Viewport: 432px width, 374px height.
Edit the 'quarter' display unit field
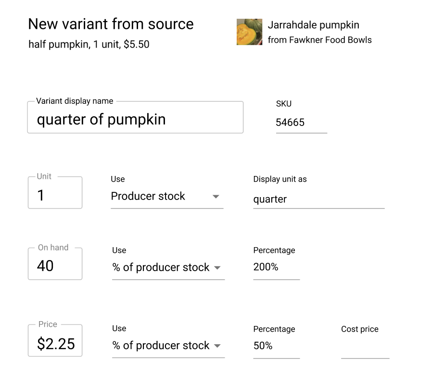tap(318, 199)
